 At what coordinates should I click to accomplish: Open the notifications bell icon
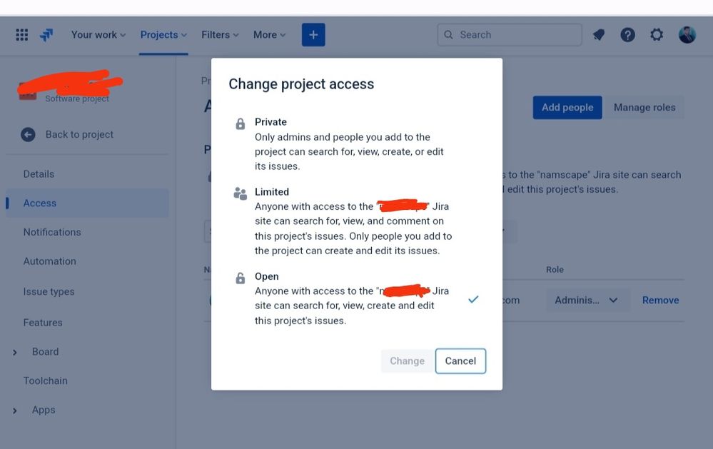click(x=599, y=35)
